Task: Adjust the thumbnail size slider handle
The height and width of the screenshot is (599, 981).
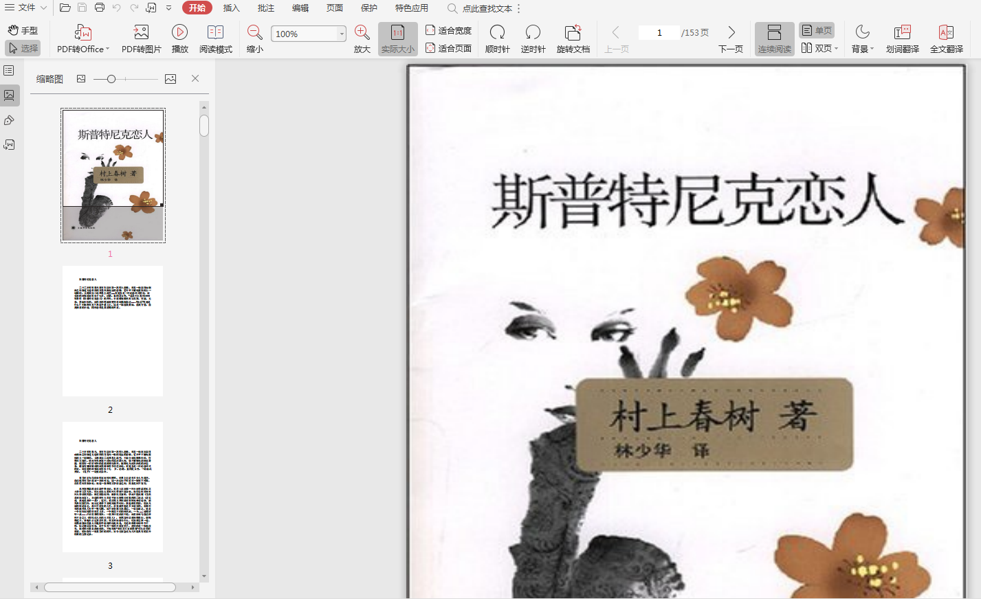Action: 111,79
